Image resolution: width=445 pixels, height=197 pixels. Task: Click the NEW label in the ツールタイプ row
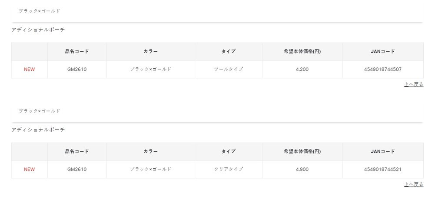(30, 69)
